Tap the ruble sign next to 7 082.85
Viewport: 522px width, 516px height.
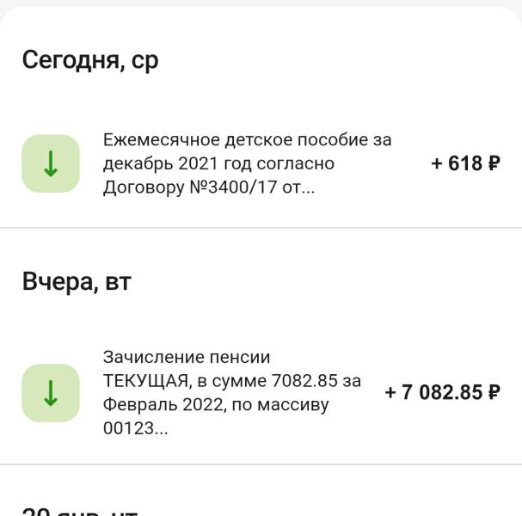(494, 392)
